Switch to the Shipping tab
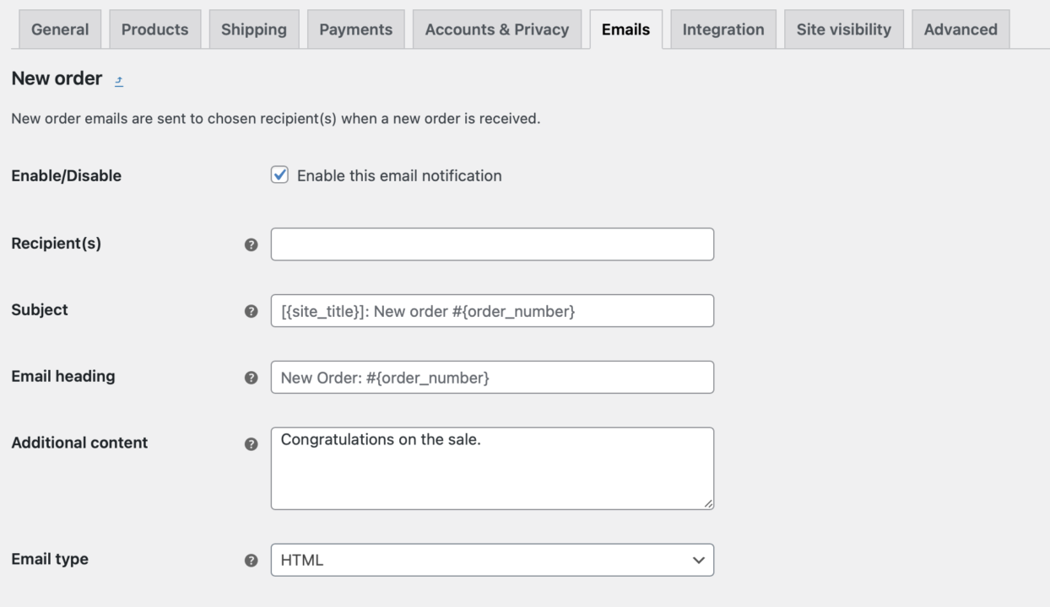 click(254, 29)
